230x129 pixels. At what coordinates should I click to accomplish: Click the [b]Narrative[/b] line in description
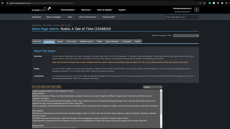tap(38, 93)
